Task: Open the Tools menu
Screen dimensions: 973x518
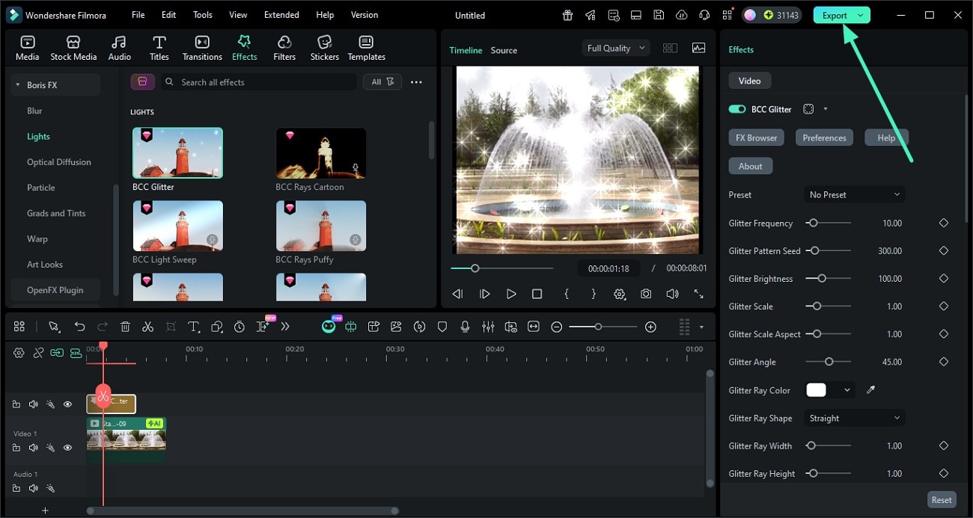Action: click(201, 14)
